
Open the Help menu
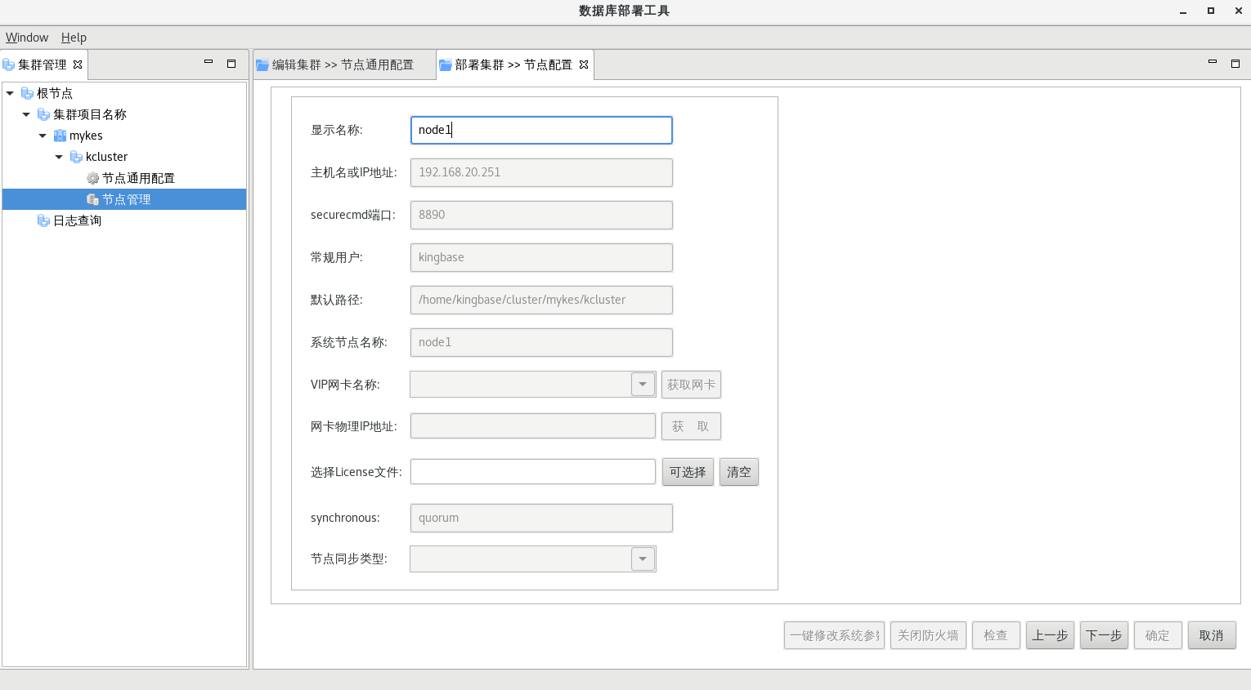click(x=74, y=38)
